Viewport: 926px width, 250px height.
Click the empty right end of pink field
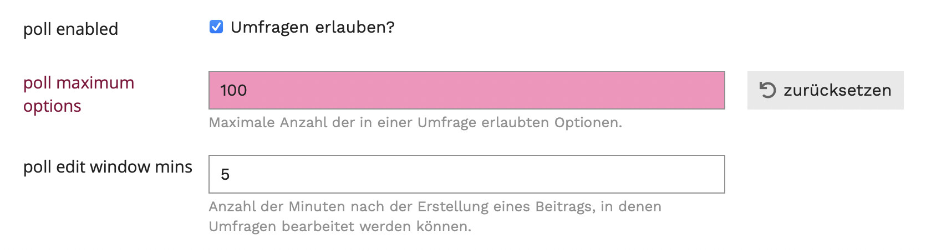693,90
